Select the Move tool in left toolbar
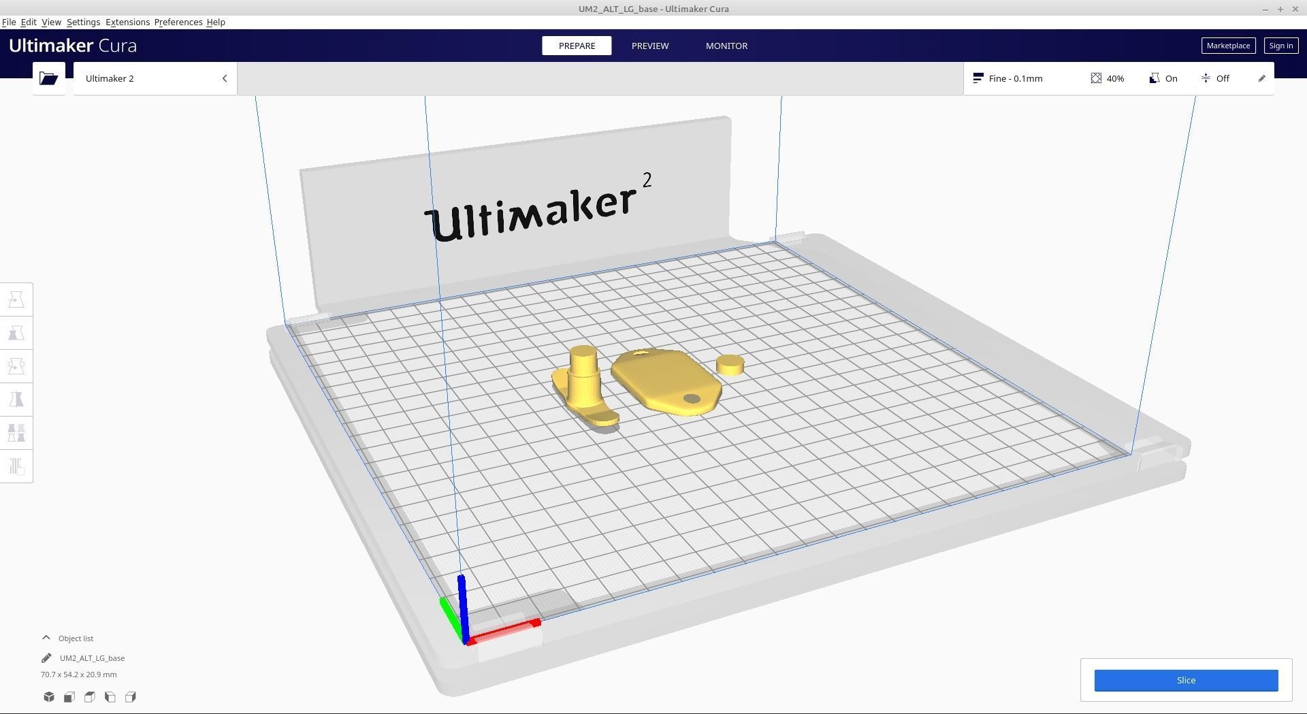 pos(16,299)
